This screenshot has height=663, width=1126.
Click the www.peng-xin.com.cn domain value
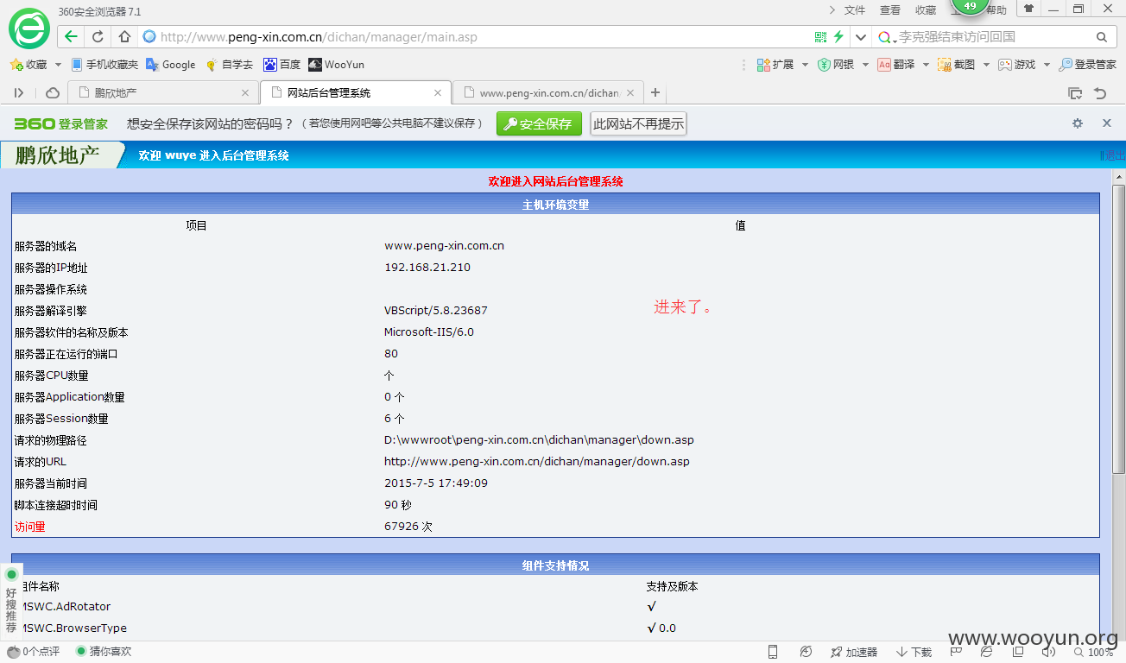[444, 246]
